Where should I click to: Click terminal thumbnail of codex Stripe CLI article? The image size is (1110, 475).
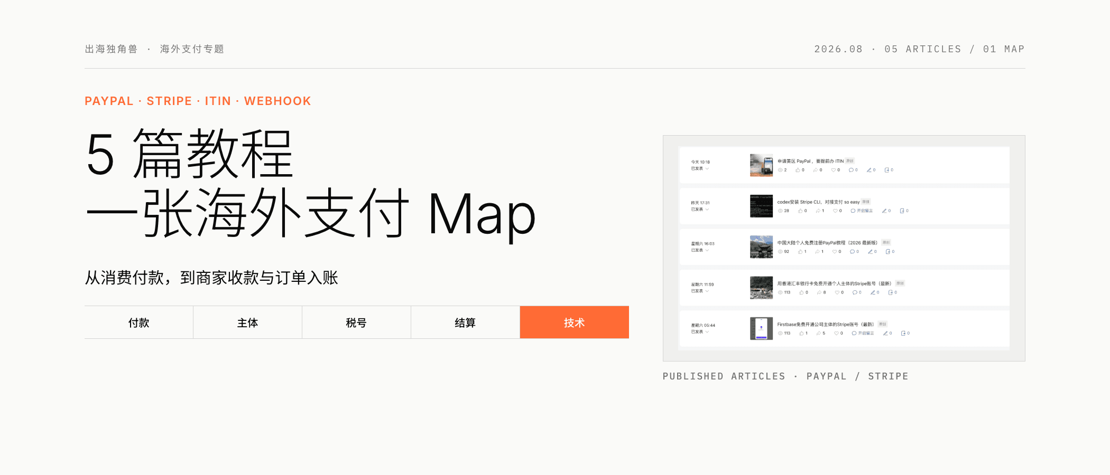(761, 206)
